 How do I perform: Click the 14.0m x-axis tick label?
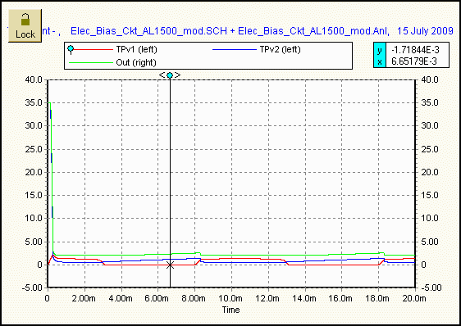pyautogui.click(x=304, y=298)
